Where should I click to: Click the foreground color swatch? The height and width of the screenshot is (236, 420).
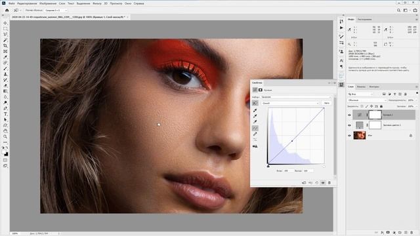click(x=4, y=152)
